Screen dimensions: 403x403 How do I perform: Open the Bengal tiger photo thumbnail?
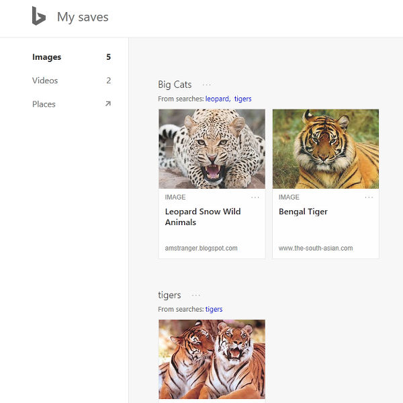[x=326, y=149]
